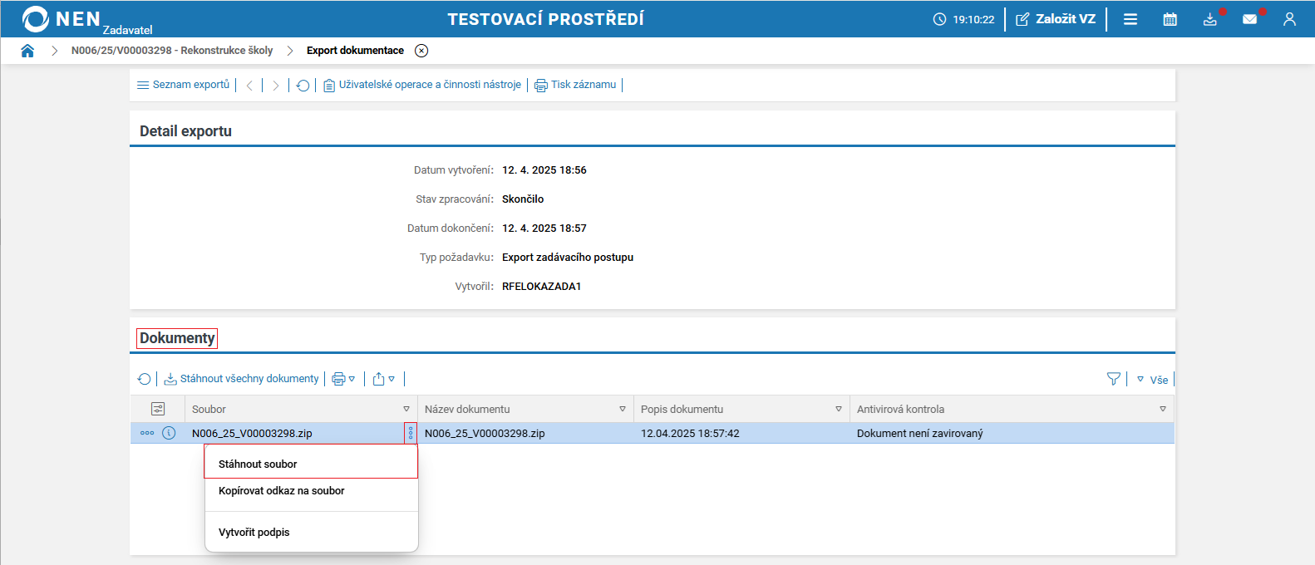The width and height of the screenshot is (1315, 565).
Task: Click Skončilo status value
Action: pyautogui.click(x=523, y=199)
